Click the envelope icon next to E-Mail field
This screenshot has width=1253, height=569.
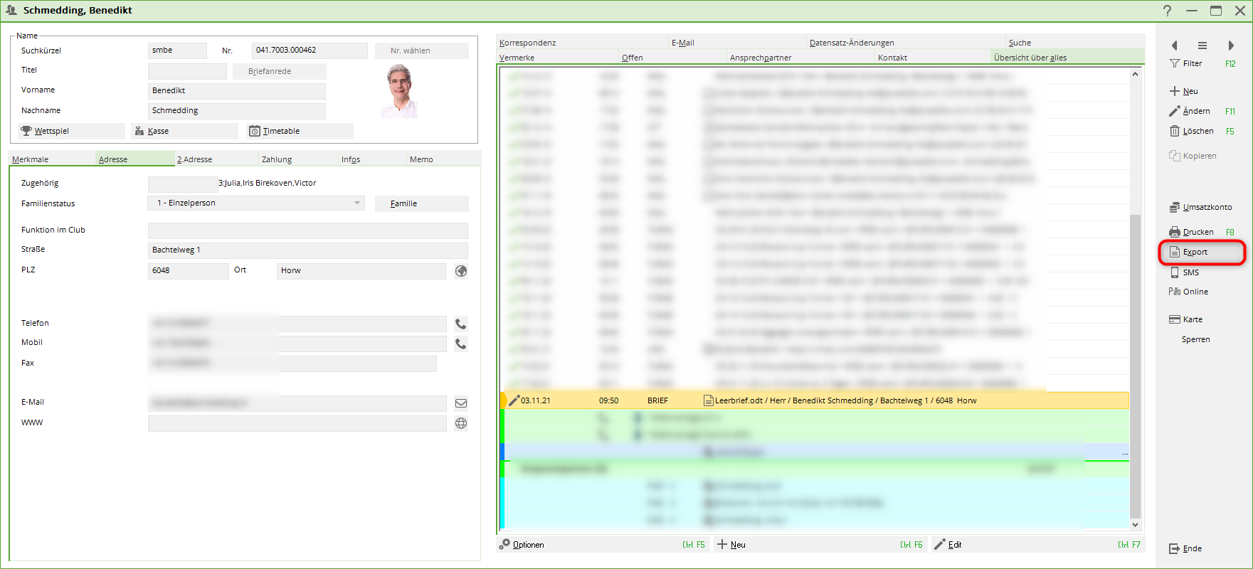click(461, 403)
